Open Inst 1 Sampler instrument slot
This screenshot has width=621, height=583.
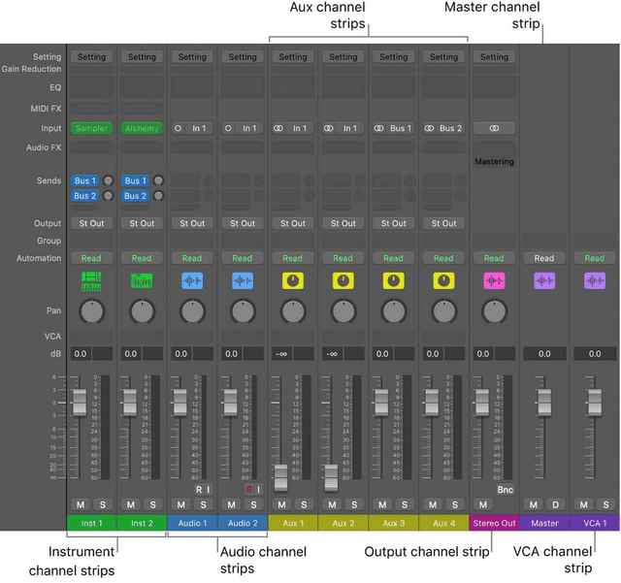click(91, 128)
